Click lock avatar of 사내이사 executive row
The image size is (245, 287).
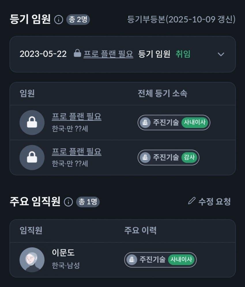(32, 123)
